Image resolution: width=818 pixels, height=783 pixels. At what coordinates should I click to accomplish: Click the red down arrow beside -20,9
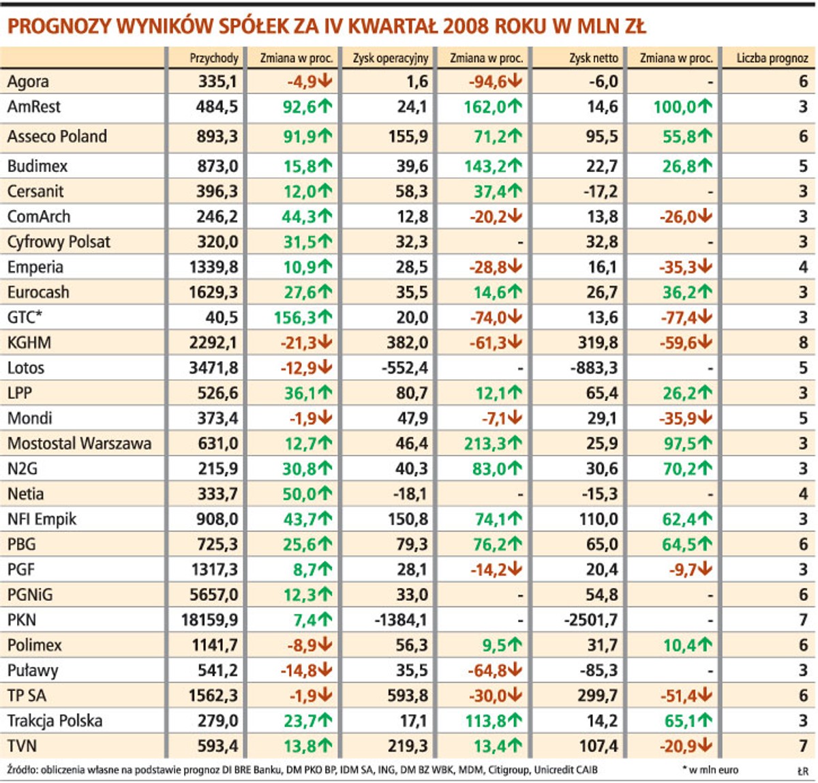(x=704, y=746)
